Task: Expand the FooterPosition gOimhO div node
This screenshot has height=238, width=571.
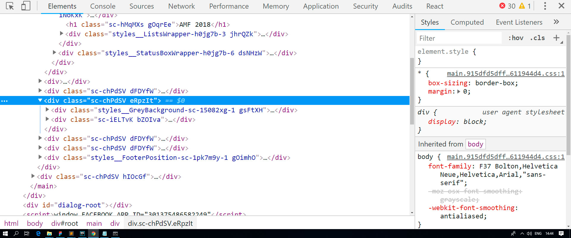Action: tap(40, 157)
